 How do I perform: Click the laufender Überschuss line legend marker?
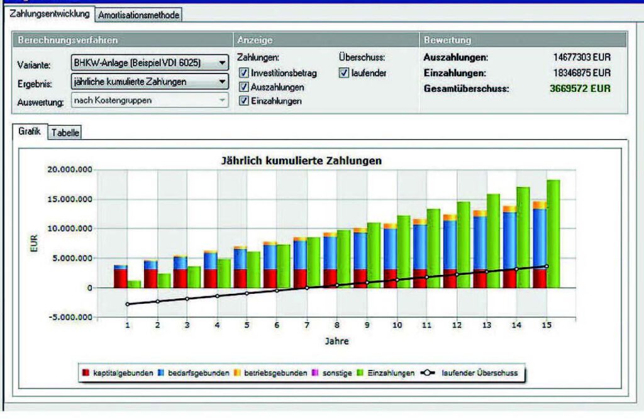tap(427, 372)
